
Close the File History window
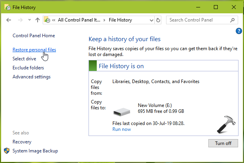[234, 7]
